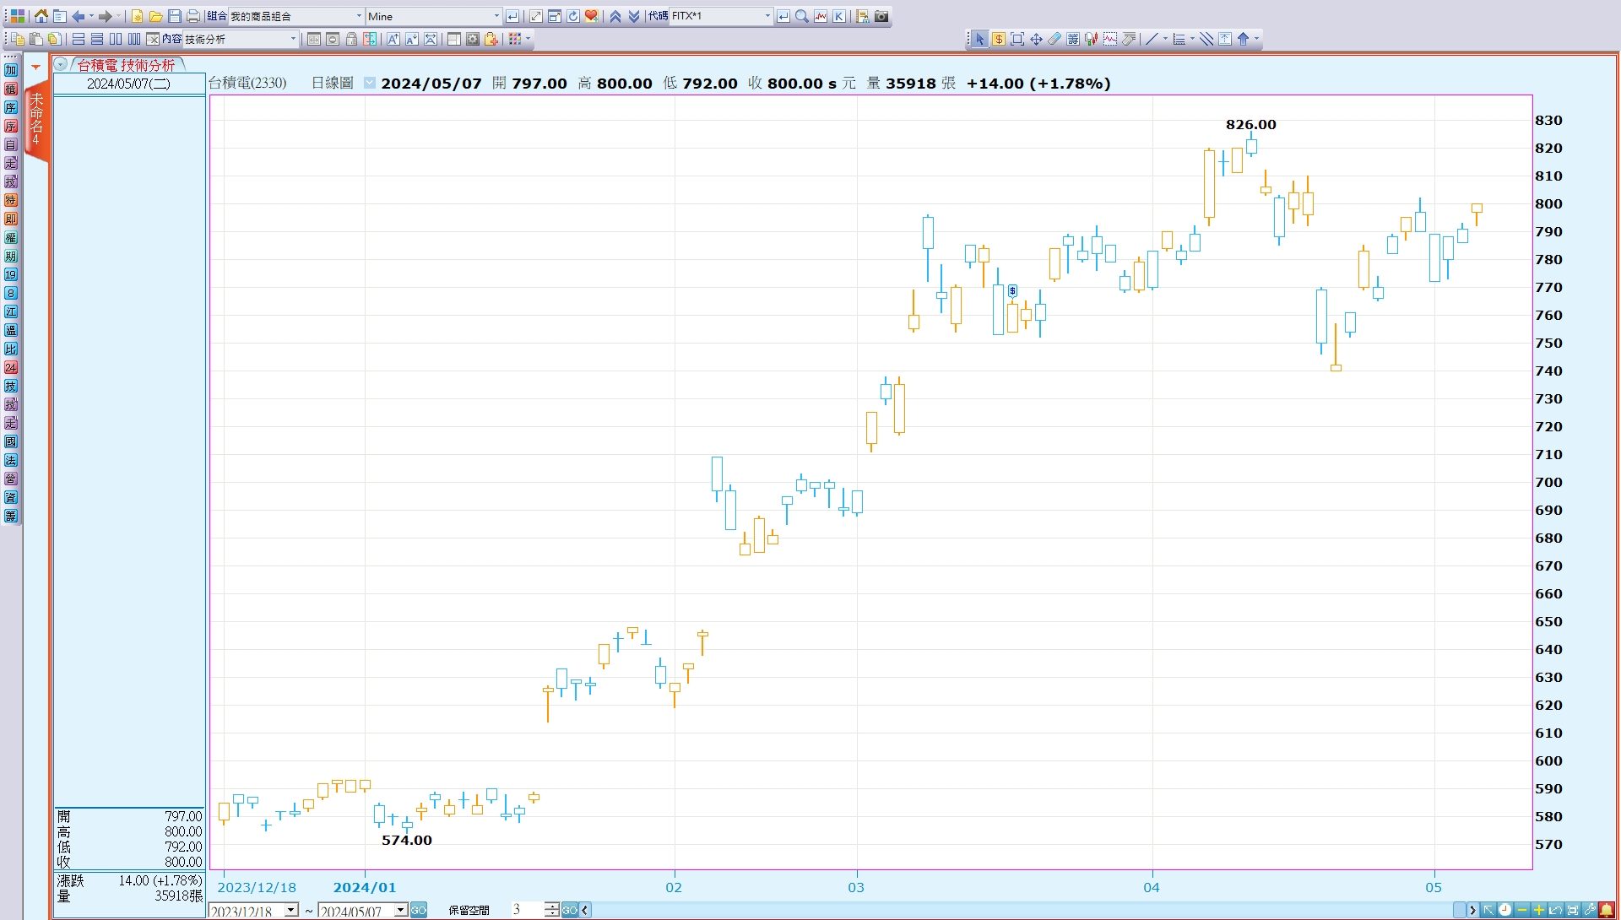Screen dimensions: 1621x920
Task: Expand the color grid dropdown arrow
Action: pyautogui.click(x=529, y=39)
